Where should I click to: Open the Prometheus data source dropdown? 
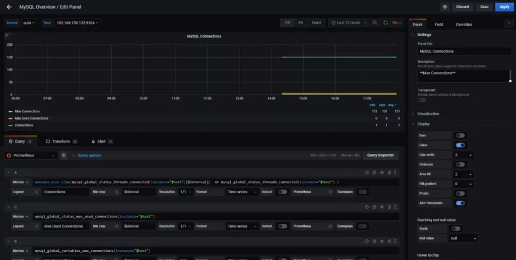(31, 155)
